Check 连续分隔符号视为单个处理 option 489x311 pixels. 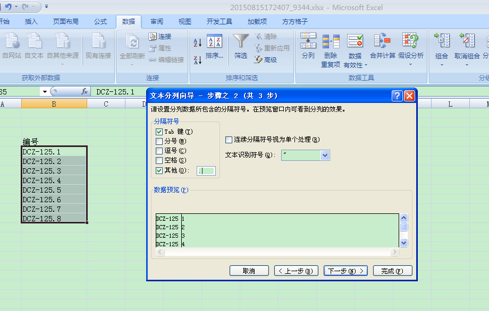[x=229, y=140]
